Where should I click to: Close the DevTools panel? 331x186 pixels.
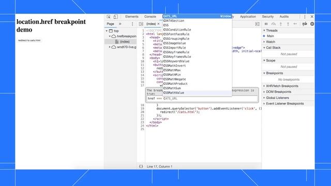[x=312, y=17]
